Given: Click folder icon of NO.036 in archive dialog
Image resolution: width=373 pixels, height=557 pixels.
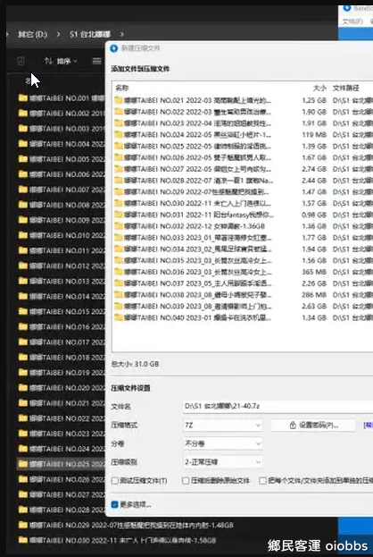Looking at the screenshot, I should coord(119,272).
